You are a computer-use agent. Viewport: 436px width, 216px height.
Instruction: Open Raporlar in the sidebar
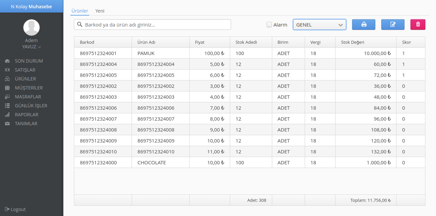pyautogui.click(x=26, y=114)
